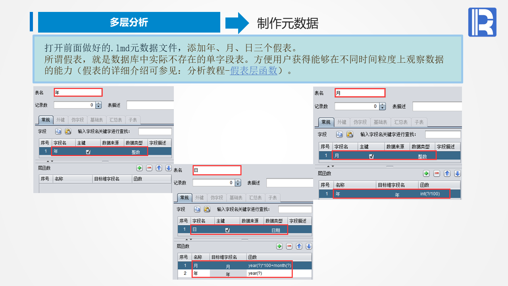Move layer function down in 月 table panel

pyautogui.click(x=457, y=174)
